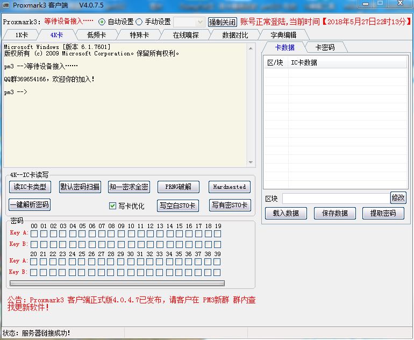
Task: Check first-row Key A box for sector 00
Action: click(x=34, y=233)
